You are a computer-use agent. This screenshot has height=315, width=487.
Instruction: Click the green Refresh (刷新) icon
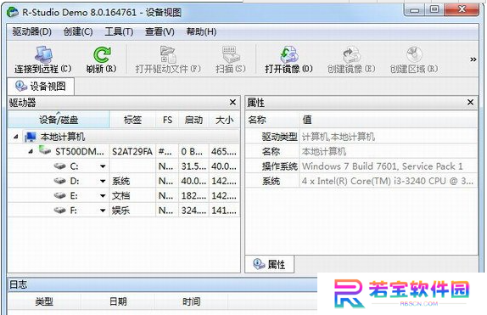click(102, 54)
